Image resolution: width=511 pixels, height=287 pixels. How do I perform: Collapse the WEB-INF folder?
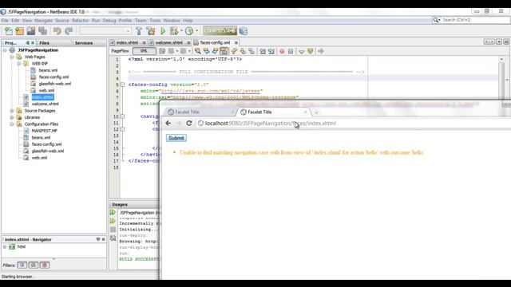tap(19, 64)
